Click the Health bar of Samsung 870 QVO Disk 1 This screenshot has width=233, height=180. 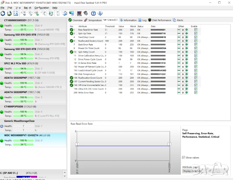[x=23, y=40]
